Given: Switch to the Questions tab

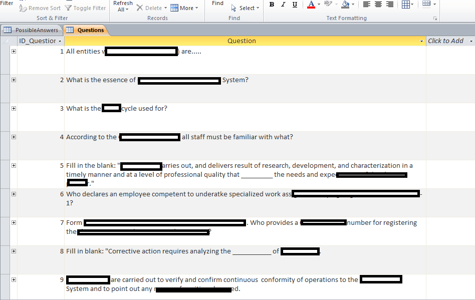Looking at the screenshot, I should coord(86,30).
